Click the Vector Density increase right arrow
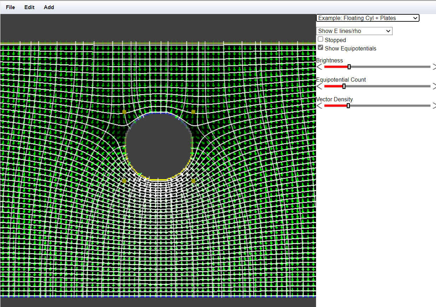The height and width of the screenshot is (307, 436). (434, 105)
